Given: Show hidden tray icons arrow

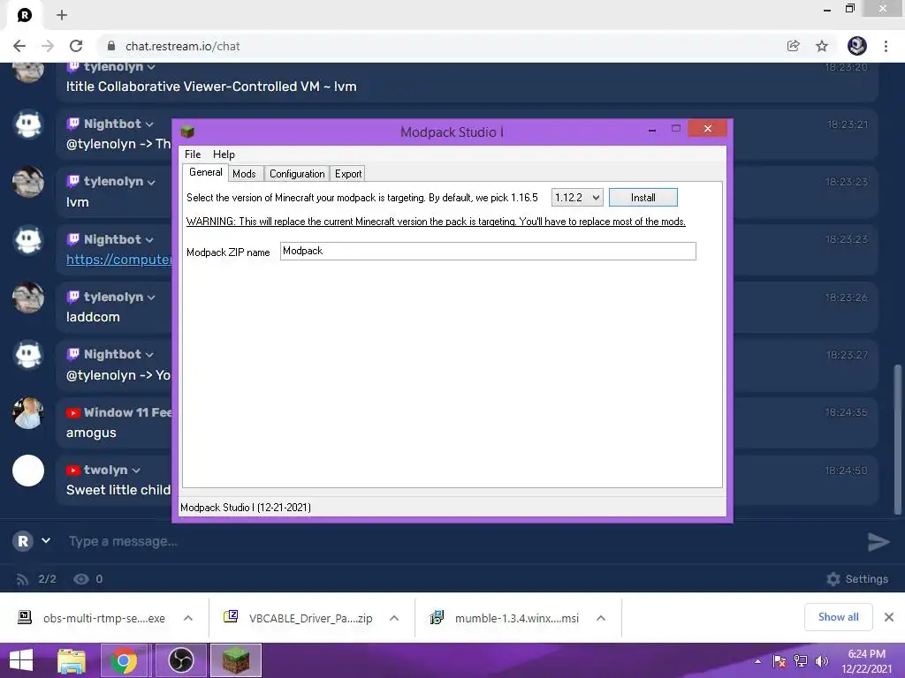Looking at the screenshot, I should pyautogui.click(x=757, y=661).
